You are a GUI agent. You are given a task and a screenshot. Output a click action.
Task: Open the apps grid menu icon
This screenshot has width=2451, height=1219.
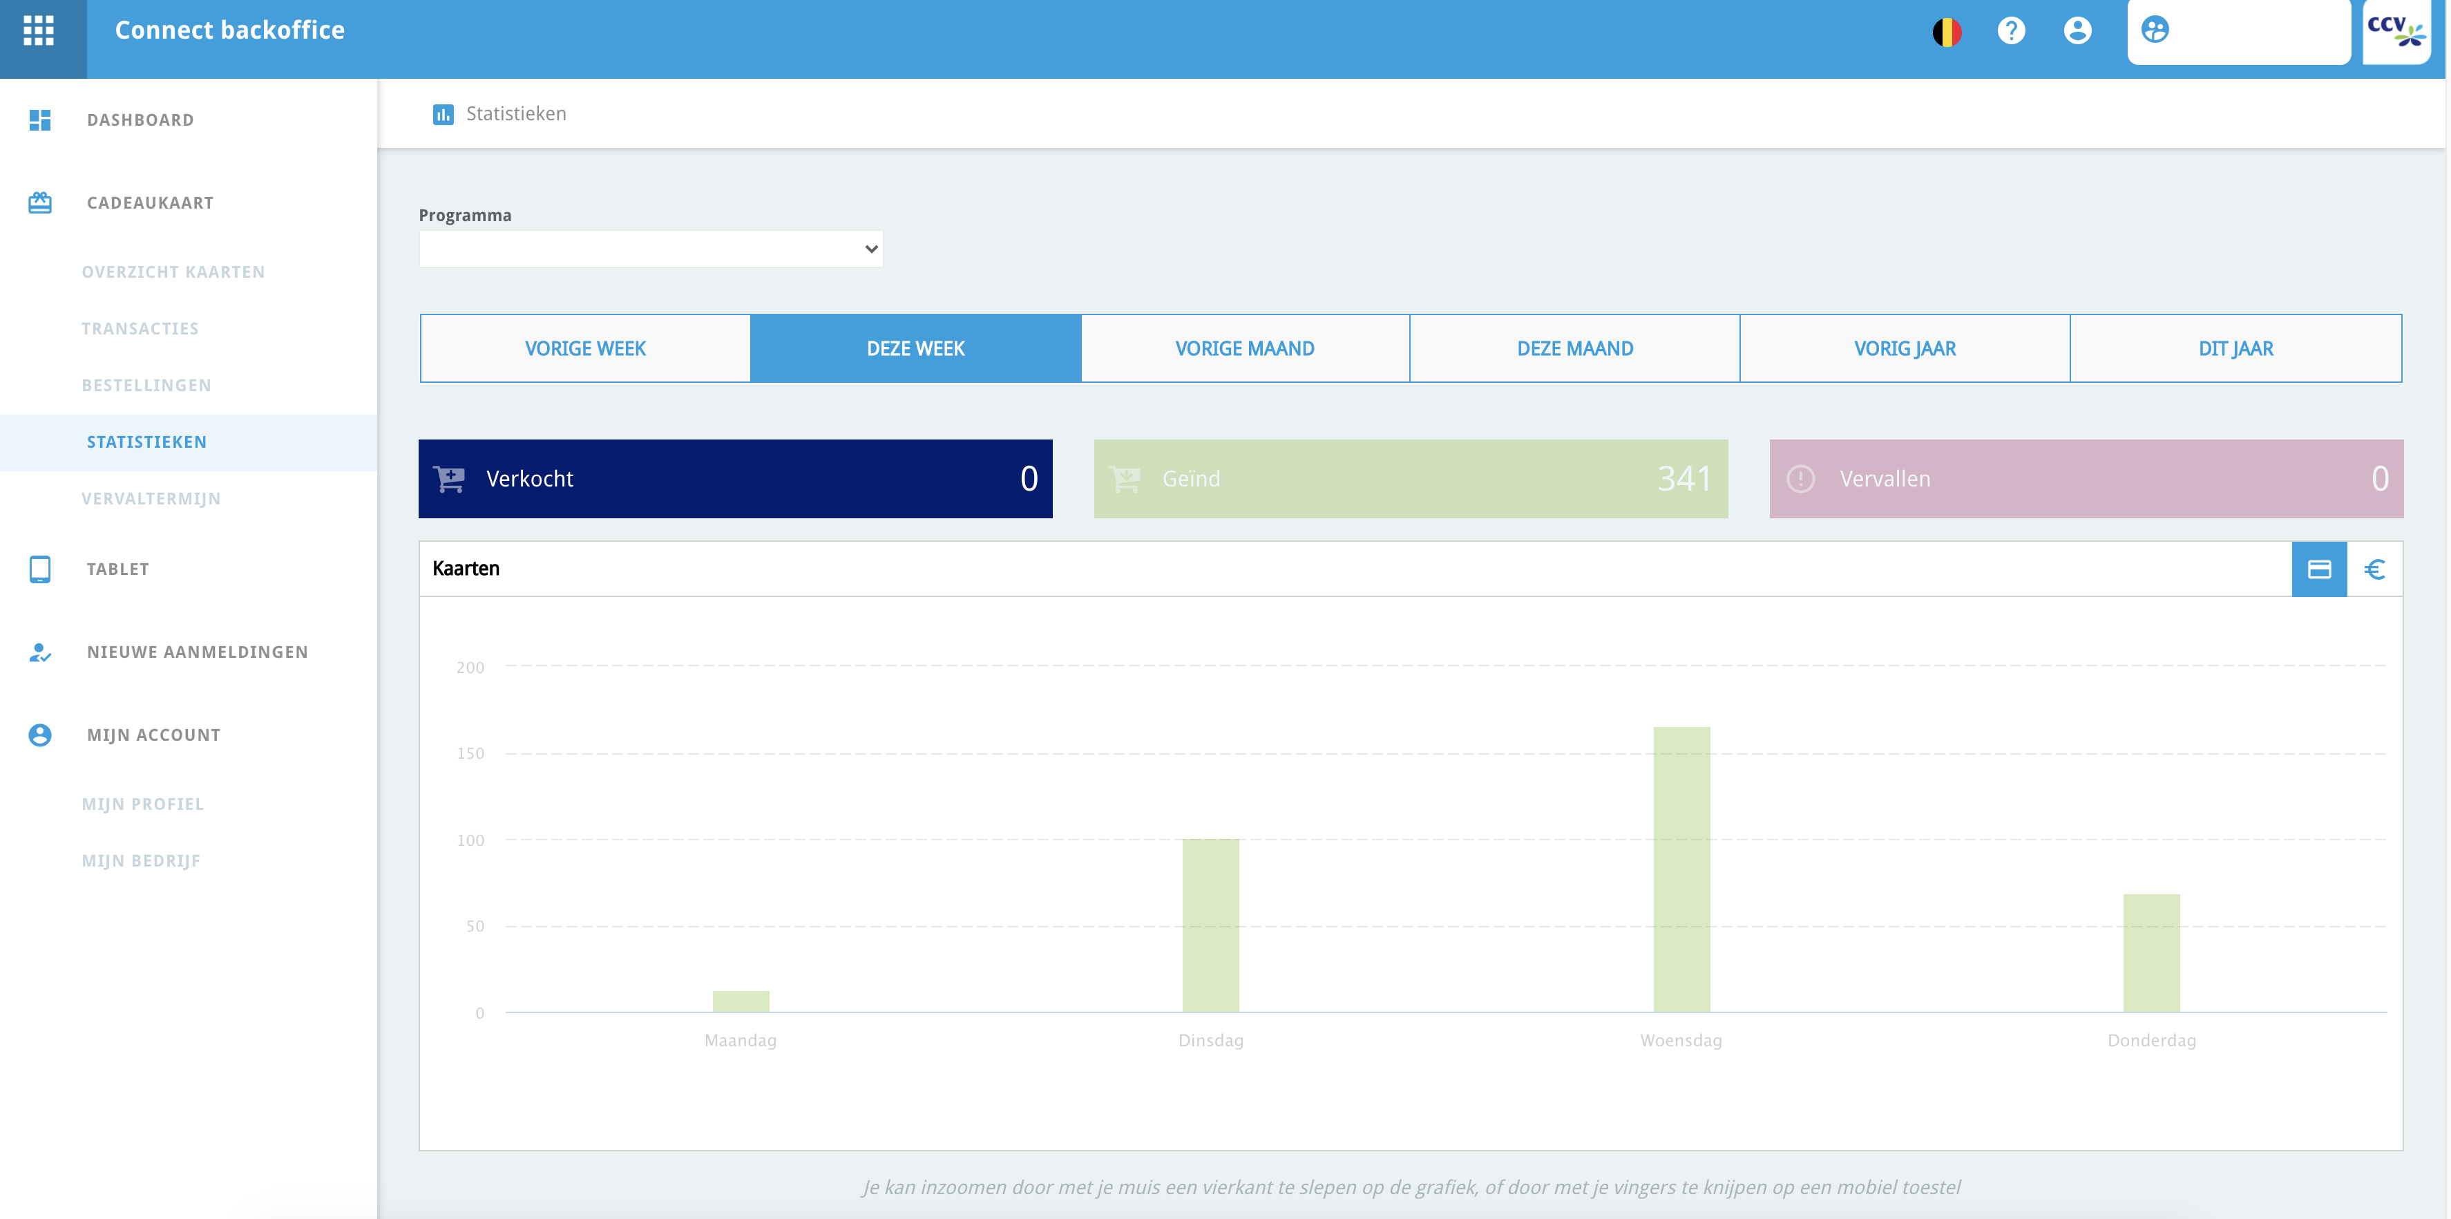38,30
